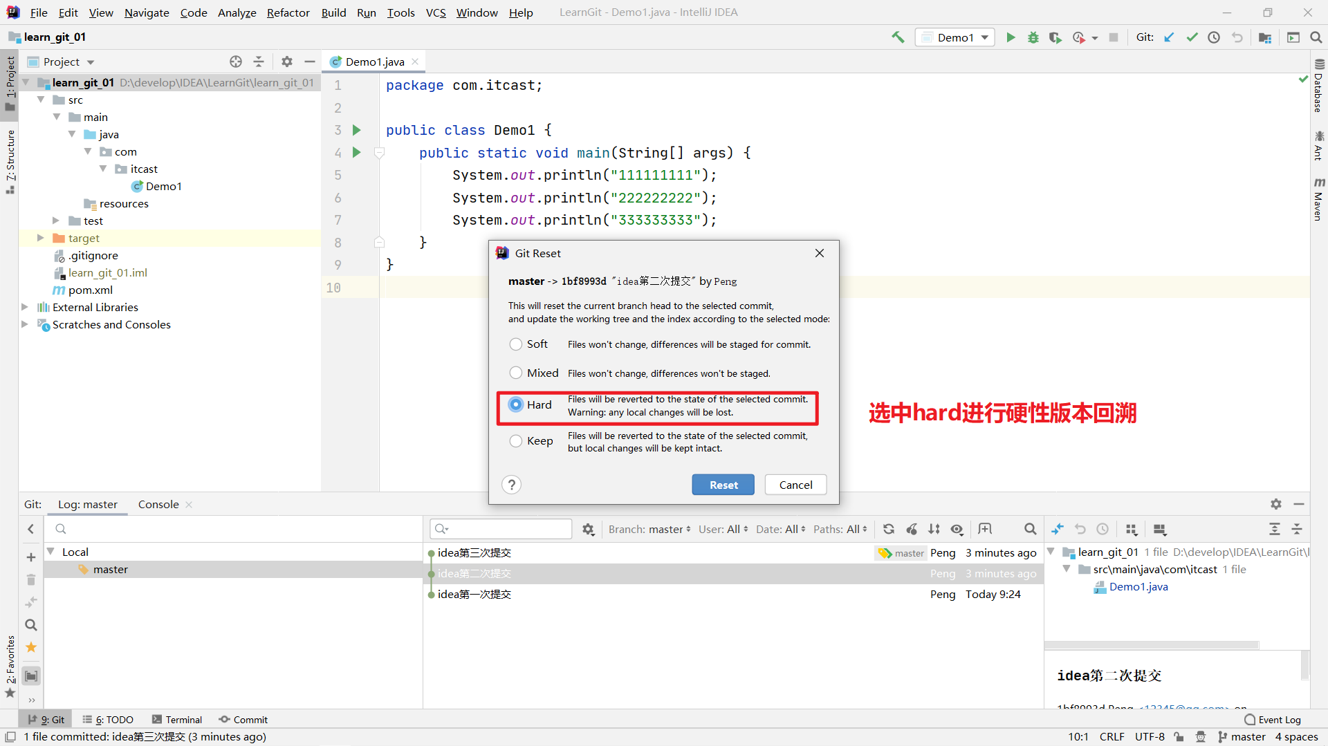
Task: Open the Demo1 run configuration dropdown
Action: click(x=955, y=37)
